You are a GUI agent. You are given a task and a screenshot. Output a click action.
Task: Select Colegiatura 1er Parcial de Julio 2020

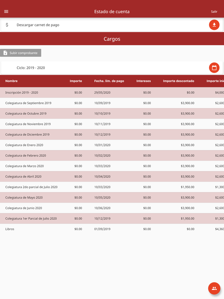pos(112,218)
